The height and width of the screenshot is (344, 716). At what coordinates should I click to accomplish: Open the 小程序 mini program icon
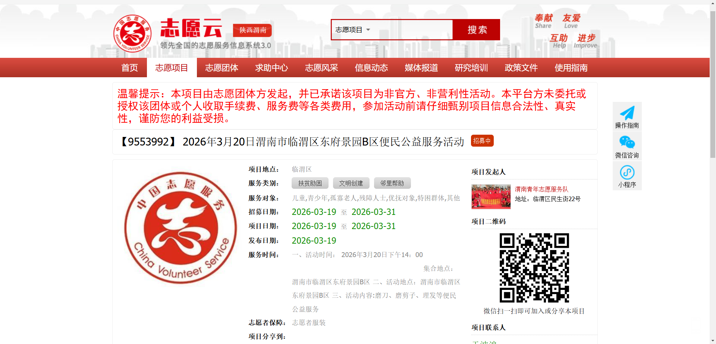click(627, 172)
